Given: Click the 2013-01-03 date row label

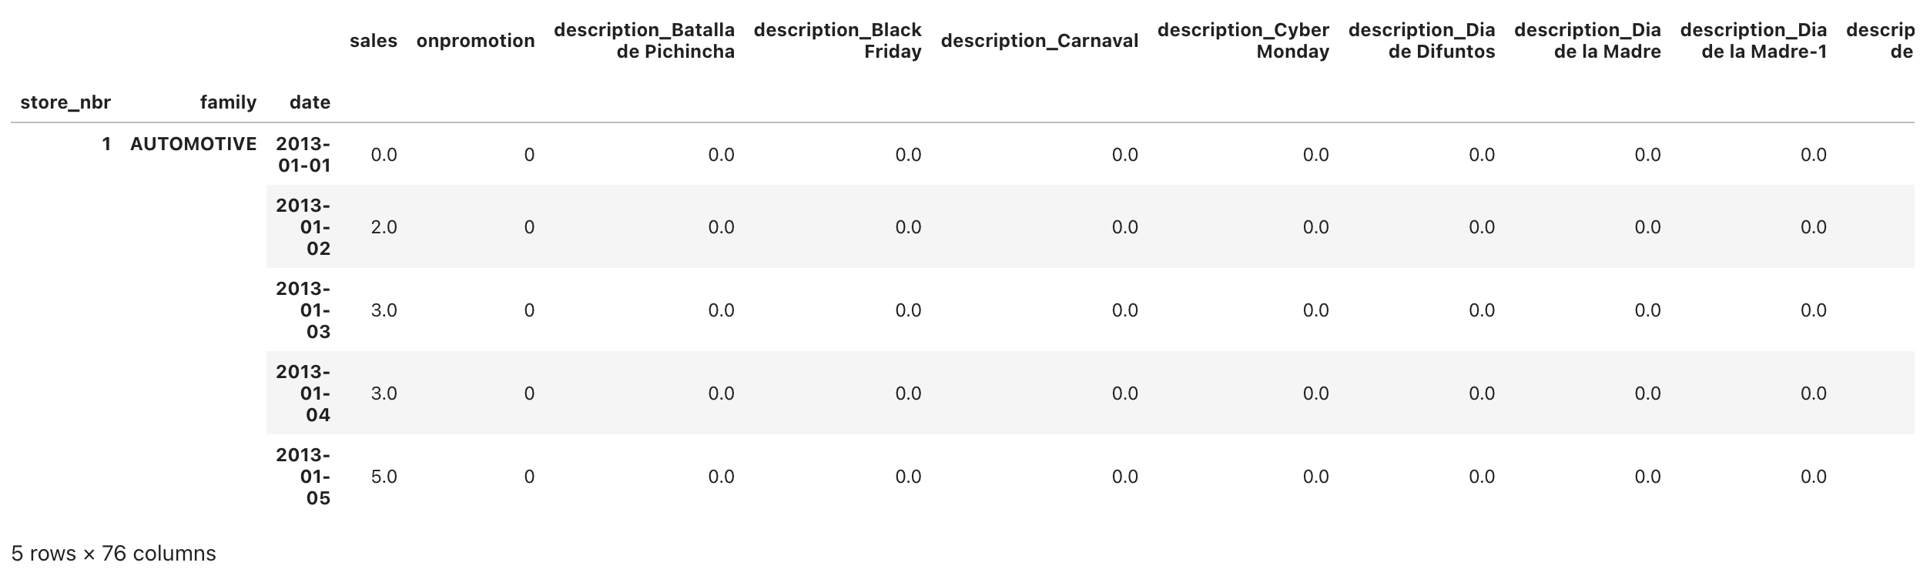Looking at the screenshot, I should tap(303, 310).
